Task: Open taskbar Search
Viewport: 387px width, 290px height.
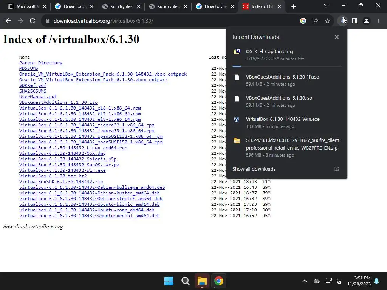Action: coord(185,281)
